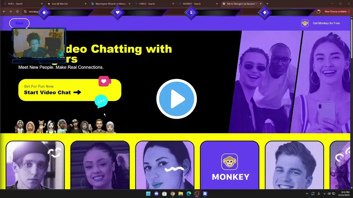
Task: Click the New Chrome available button
Action: pos(335,12)
